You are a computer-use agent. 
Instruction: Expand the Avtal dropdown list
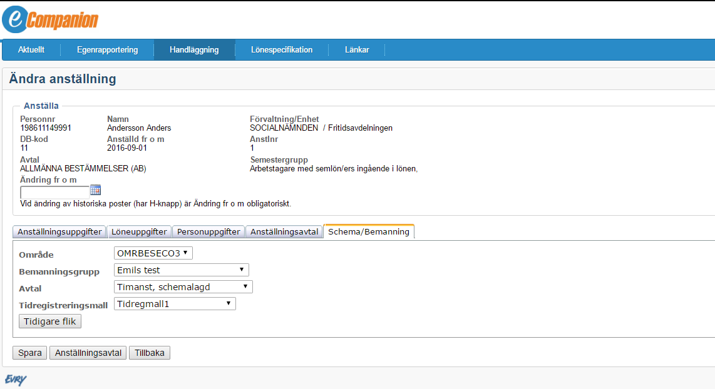coord(183,287)
